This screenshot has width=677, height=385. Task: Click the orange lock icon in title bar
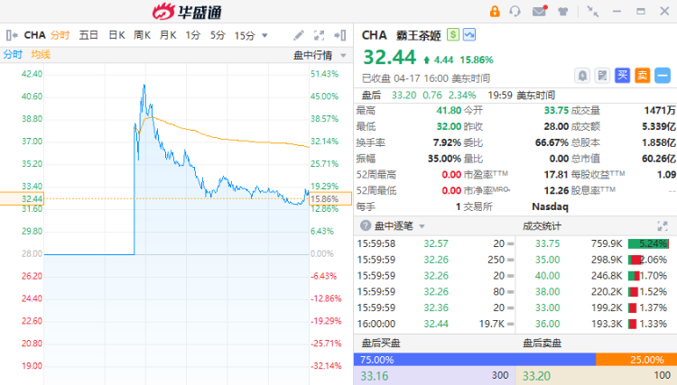pos(495,12)
